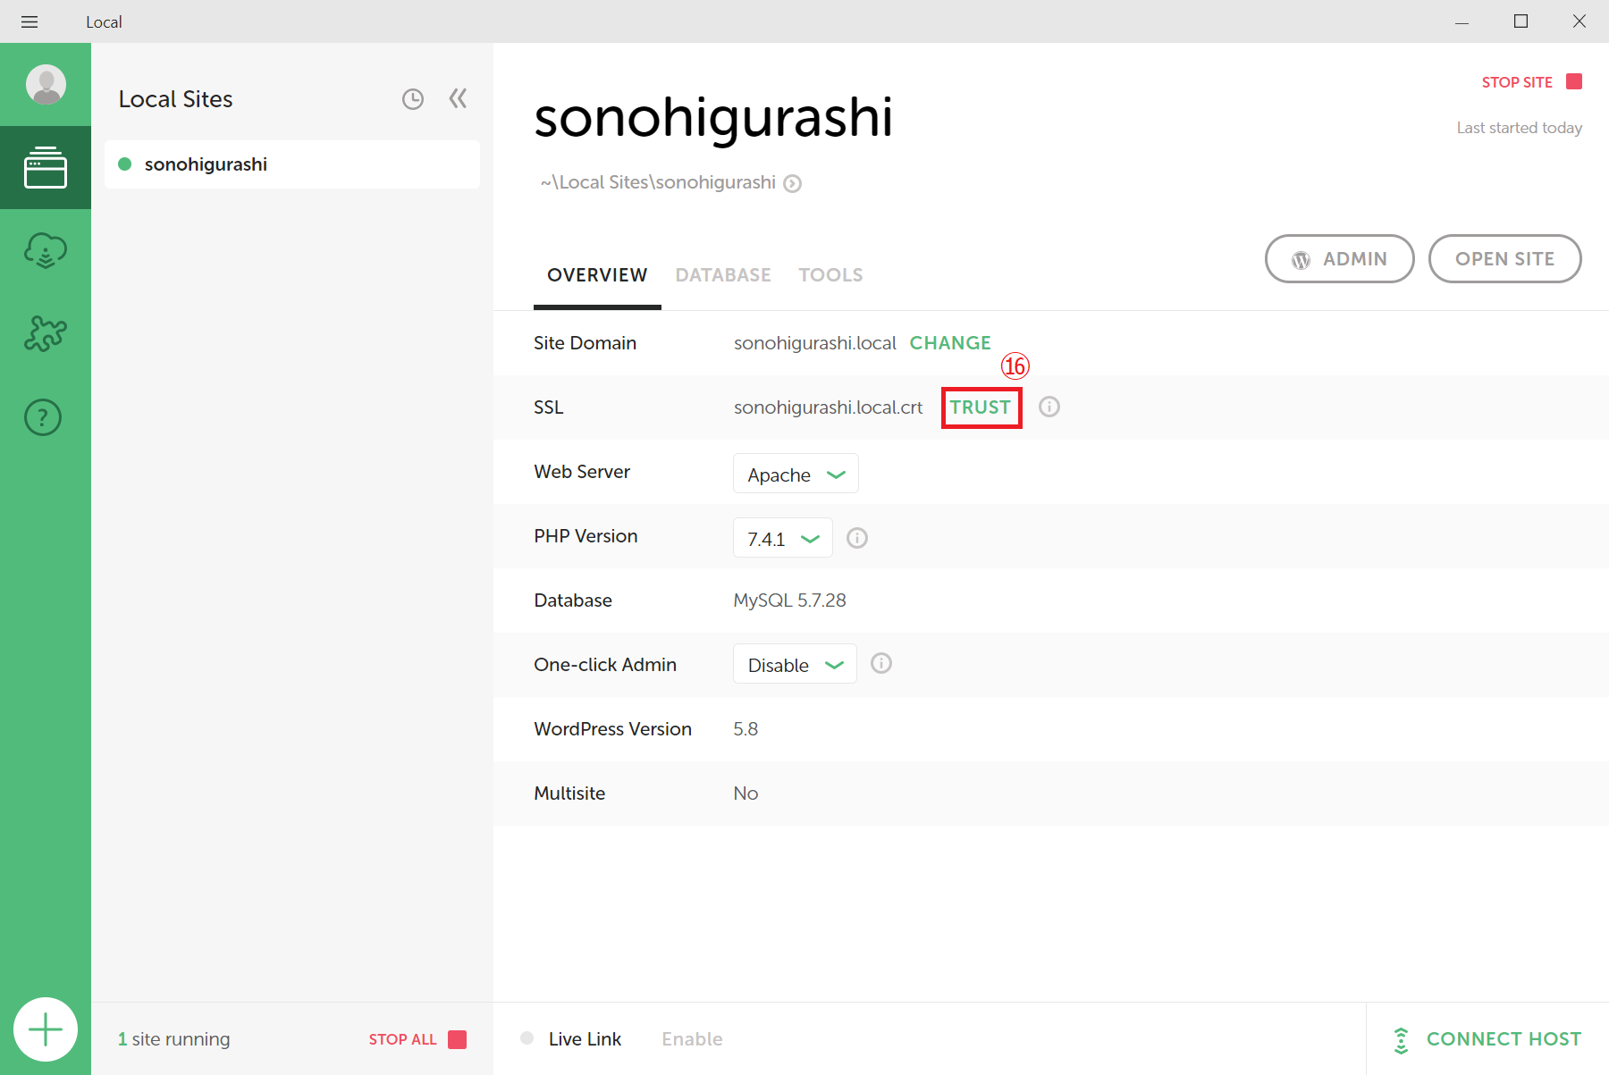Click the sonohigurashi.local domain text

pyautogui.click(x=814, y=343)
